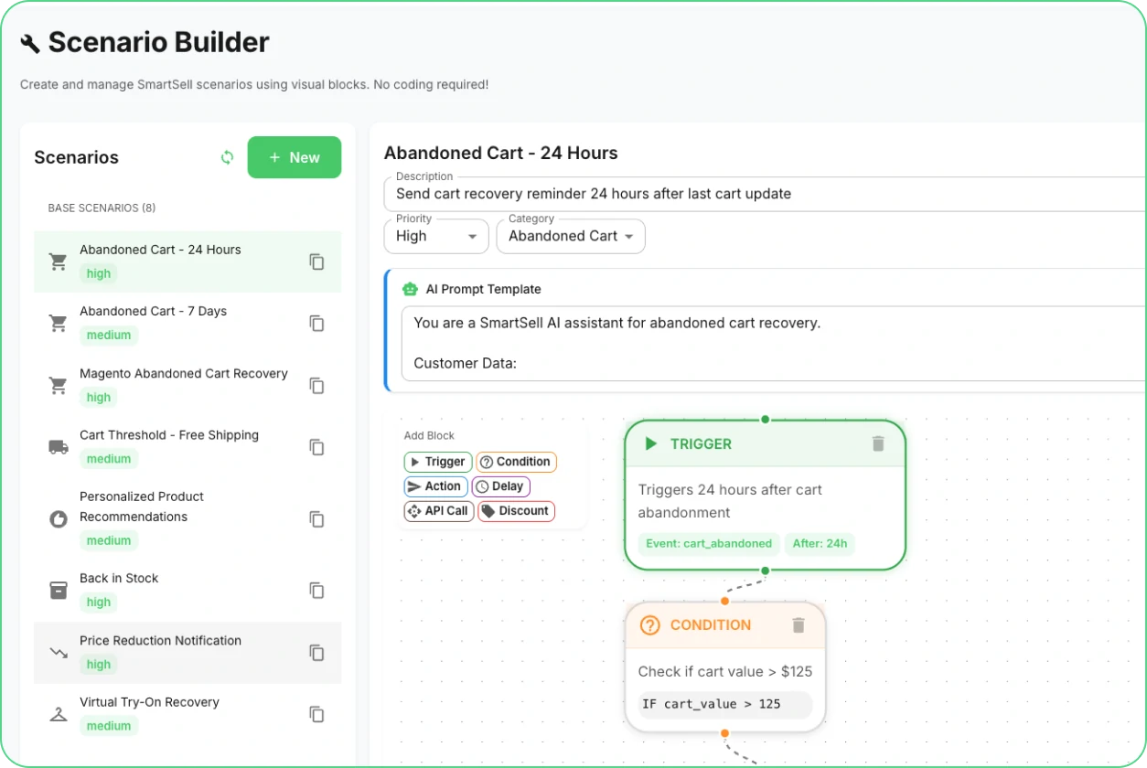Open Virtual Try-On Recovery scenario
The height and width of the screenshot is (768, 1147).
pyautogui.click(x=188, y=714)
